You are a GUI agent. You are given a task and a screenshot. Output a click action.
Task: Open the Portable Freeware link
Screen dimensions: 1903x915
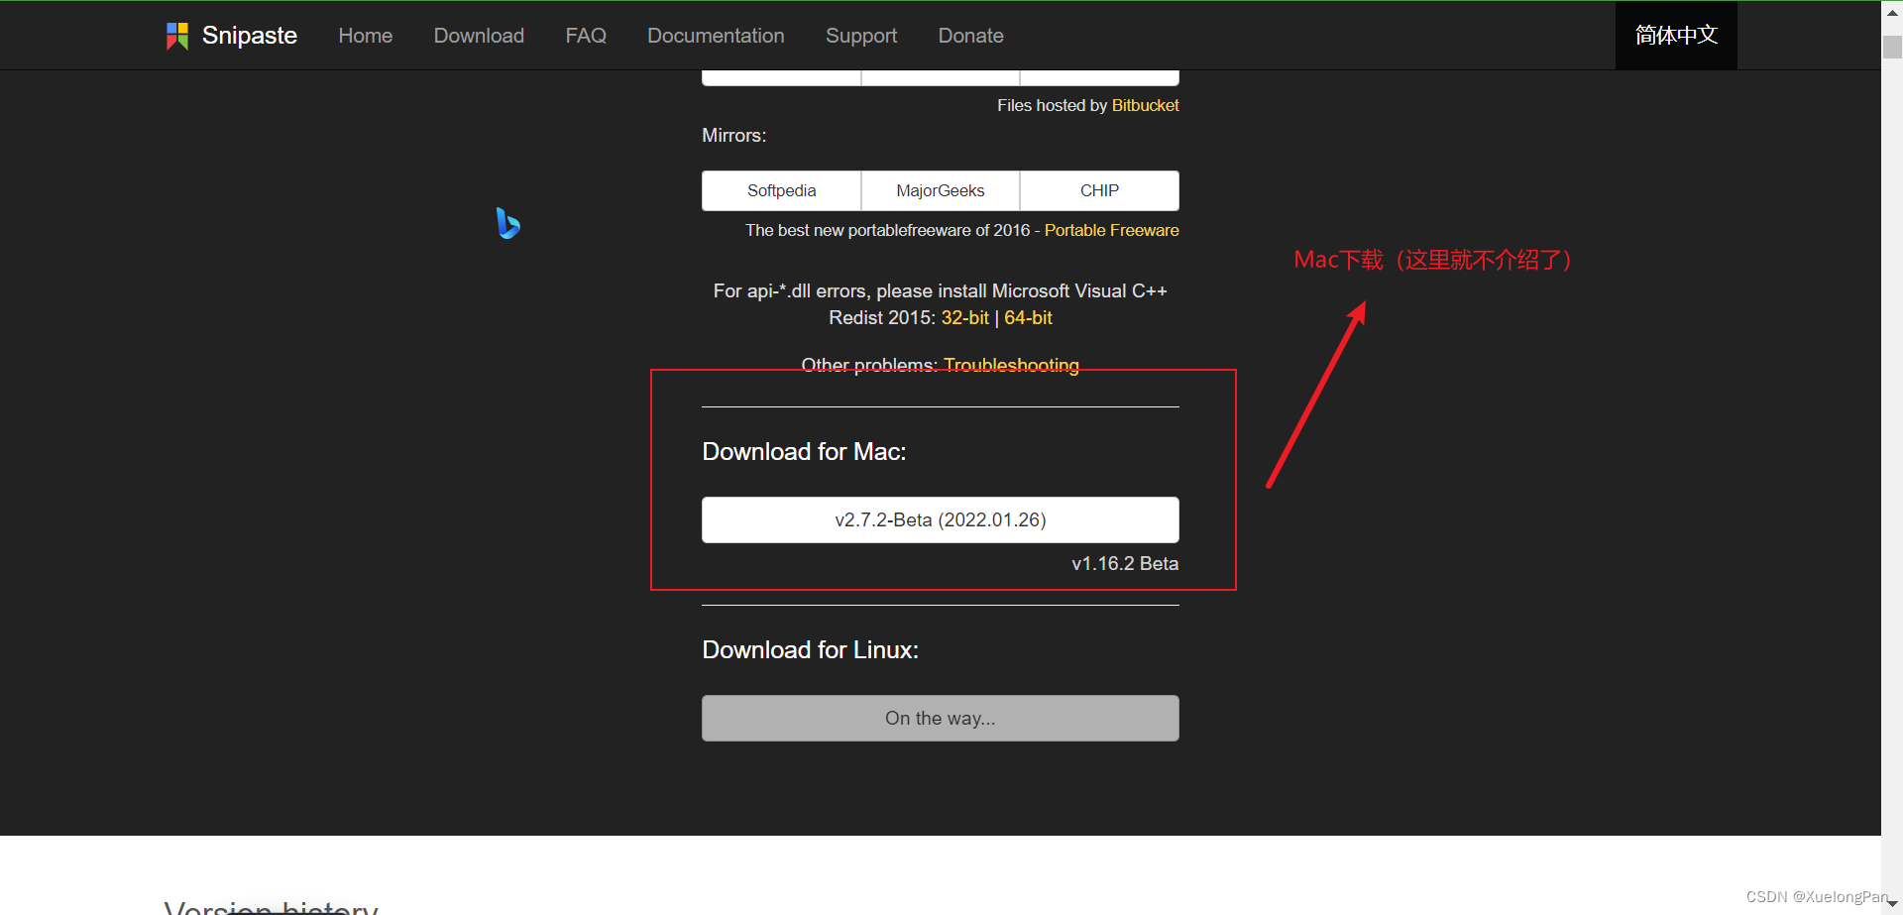click(x=1111, y=230)
